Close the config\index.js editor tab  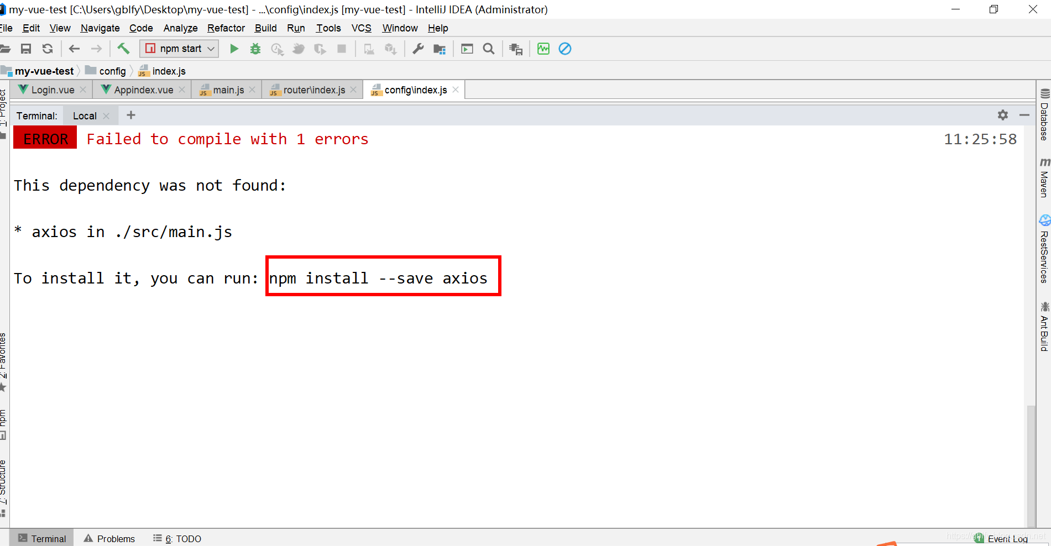click(456, 90)
